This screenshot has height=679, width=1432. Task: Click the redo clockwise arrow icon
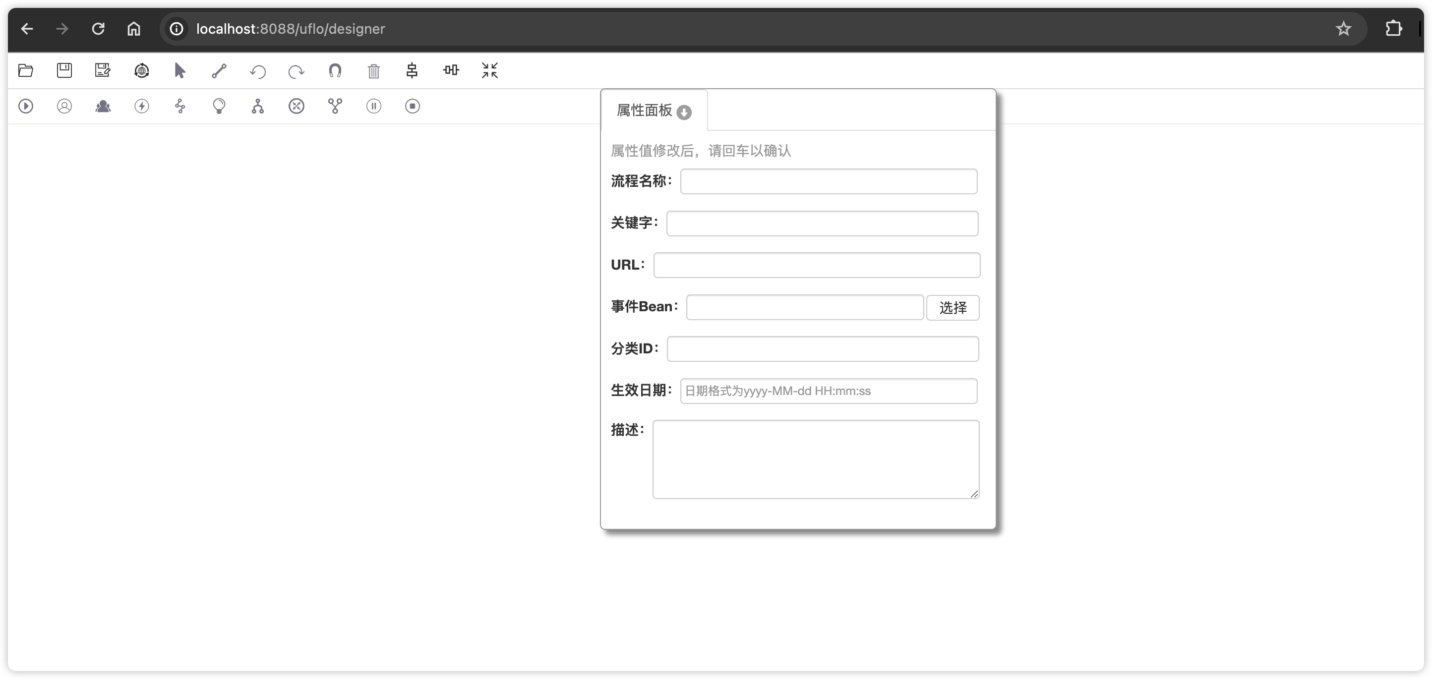[297, 71]
